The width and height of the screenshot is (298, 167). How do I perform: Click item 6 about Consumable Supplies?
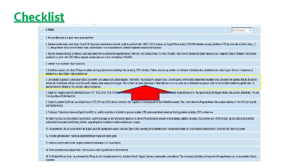(152, 83)
